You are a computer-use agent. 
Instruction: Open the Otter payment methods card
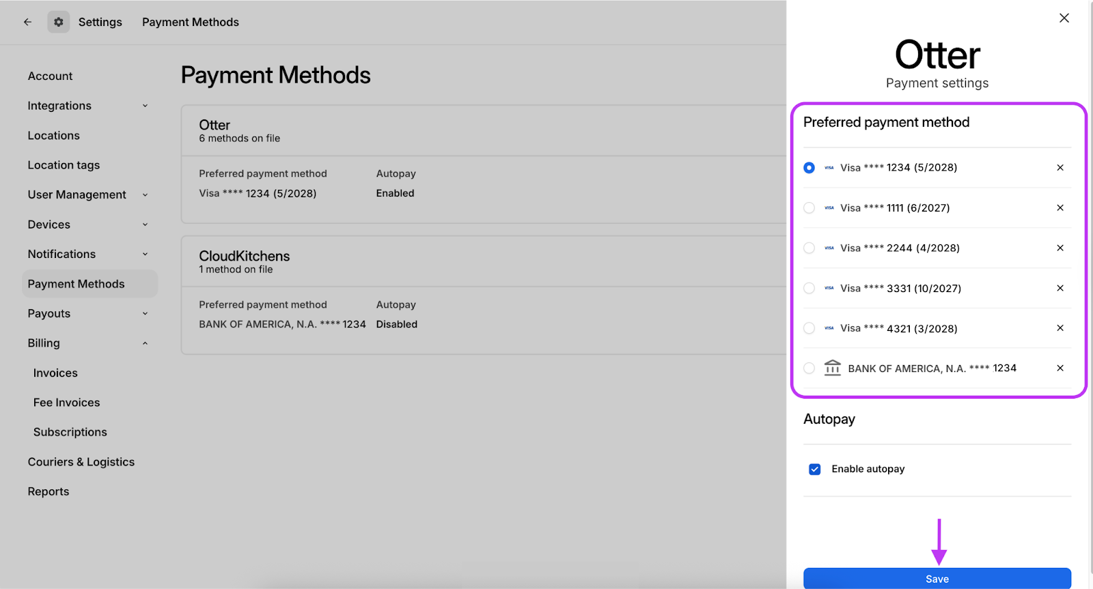(484, 164)
